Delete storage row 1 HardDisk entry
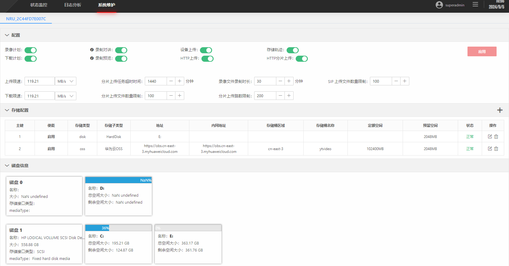Screen dimensions: 509x266 [496, 136]
